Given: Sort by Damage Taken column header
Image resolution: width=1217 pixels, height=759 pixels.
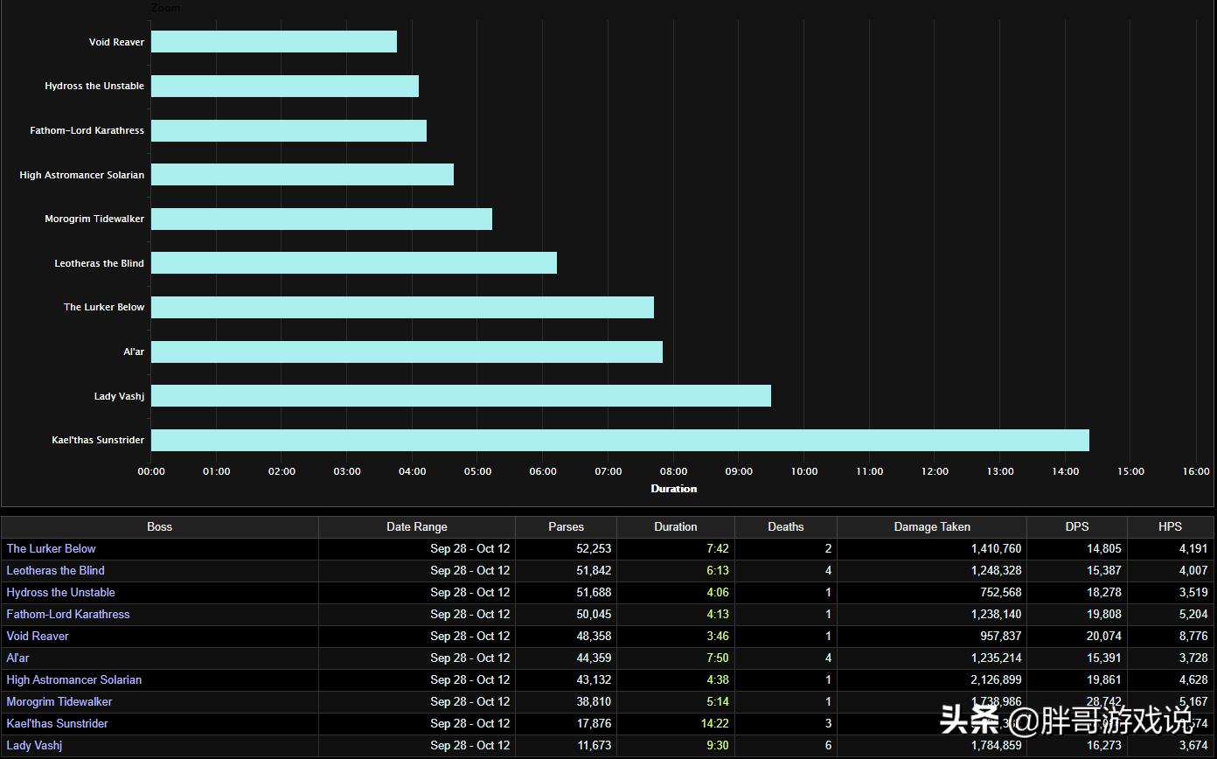Looking at the screenshot, I should coord(931,526).
